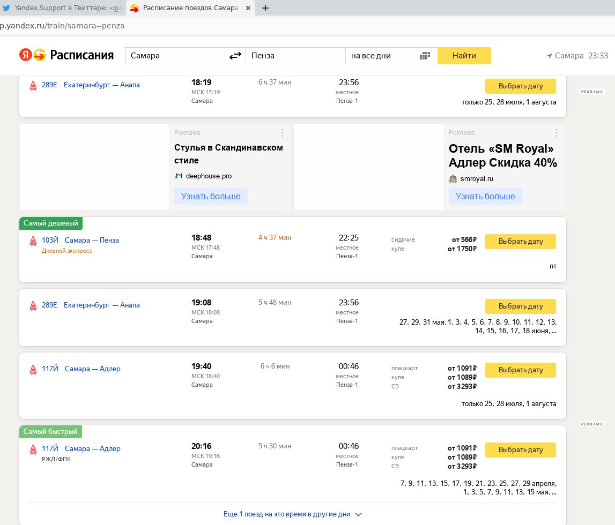This screenshot has width=615, height=525.
Task: Click the train icon for 103Й Самара — Пенза
Action: (x=33, y=241)
